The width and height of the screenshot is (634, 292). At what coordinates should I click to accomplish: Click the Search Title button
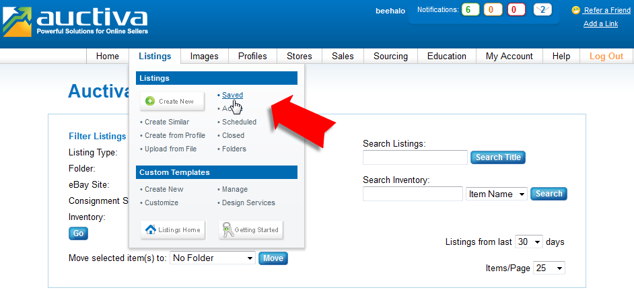[497, 157]
